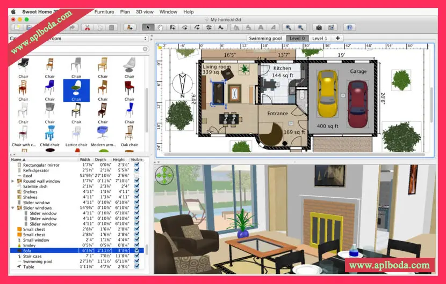Enable visibility checkbox for Roof
446x284 pixels.
[137, 176]
